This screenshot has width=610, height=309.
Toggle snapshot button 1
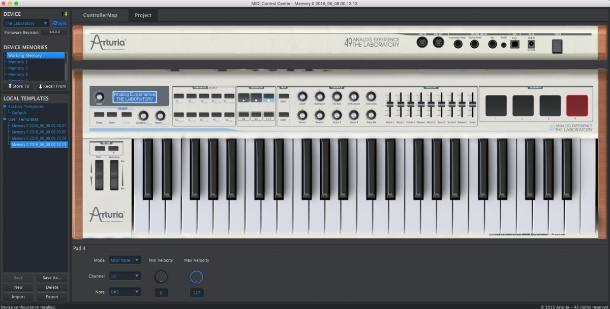(x=178, y=96)
